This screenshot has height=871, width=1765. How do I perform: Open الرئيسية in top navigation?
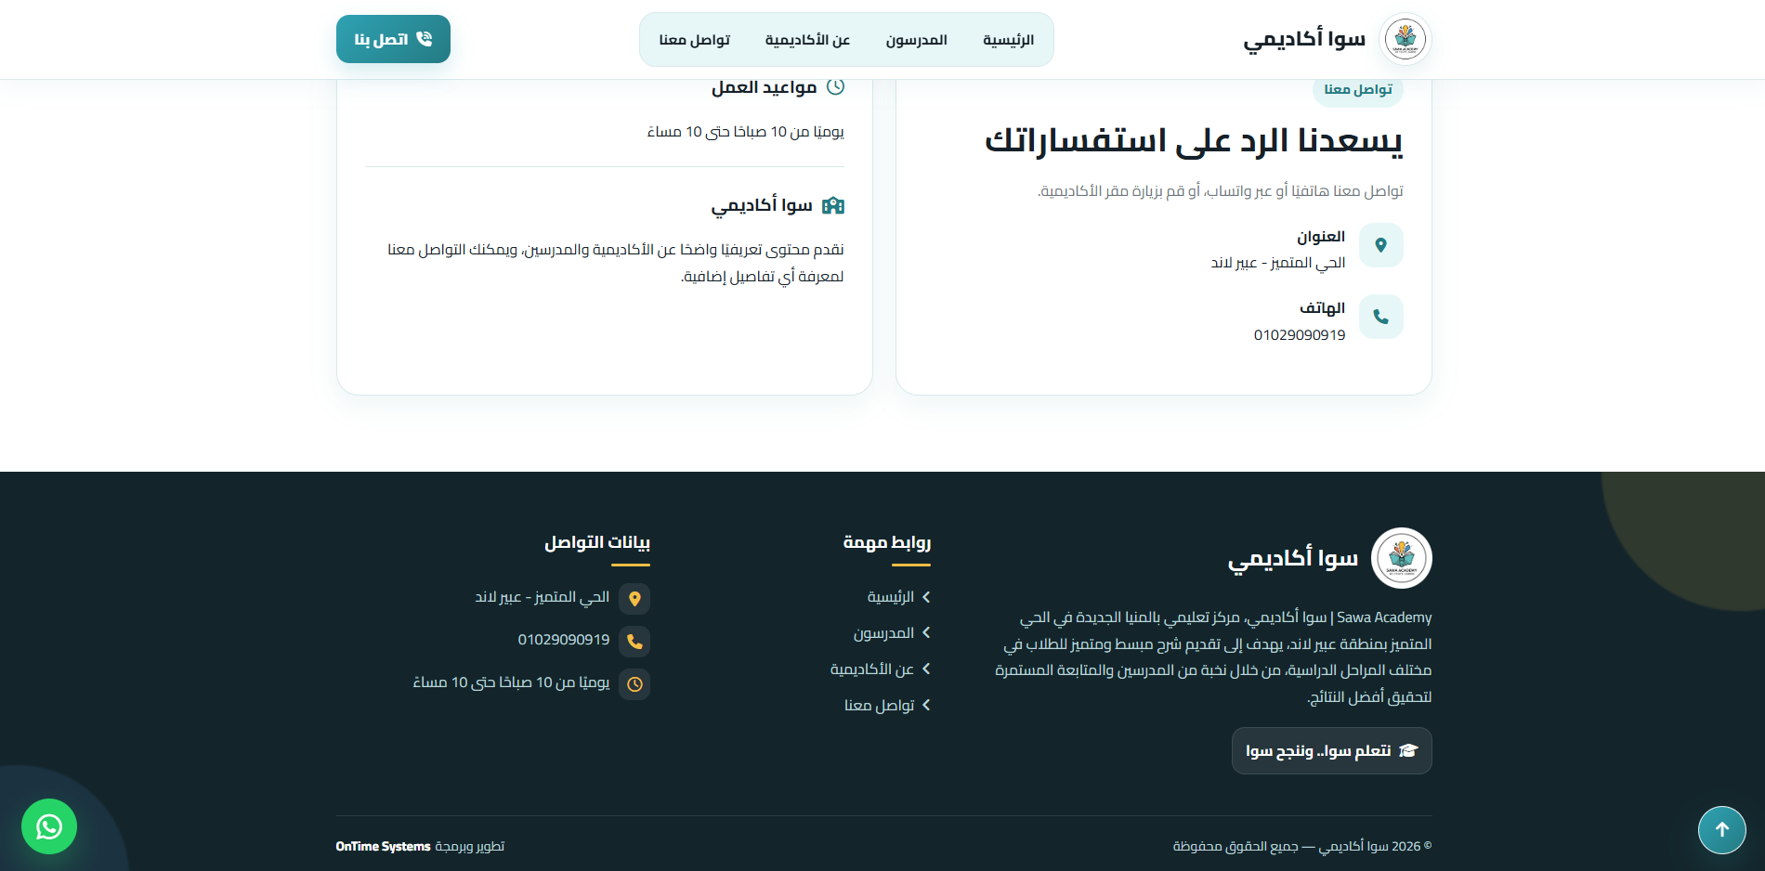[x=1008, y=40]
